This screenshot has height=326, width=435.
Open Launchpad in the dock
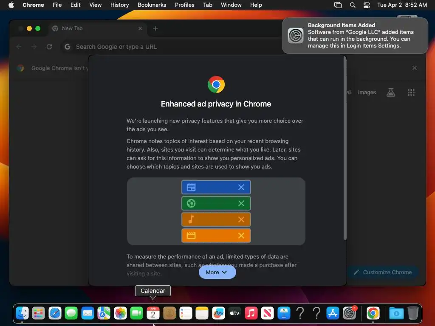pos(39,313)
